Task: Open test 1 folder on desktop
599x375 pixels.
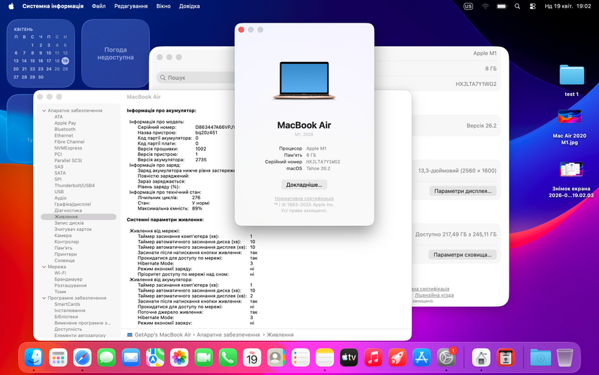Action: 571,79
